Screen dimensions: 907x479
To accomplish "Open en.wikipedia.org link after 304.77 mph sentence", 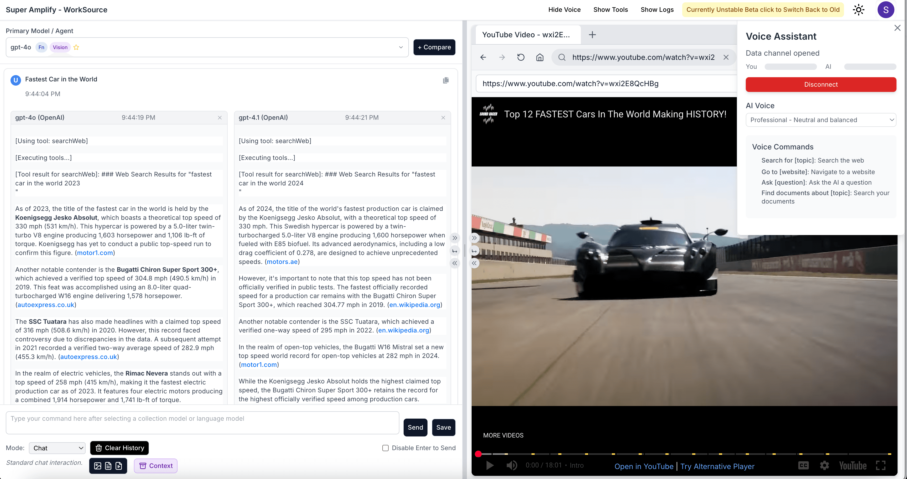I will 414,305.
